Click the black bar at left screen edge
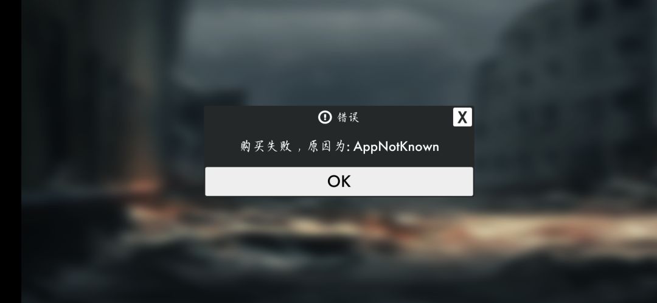Screen dimensions: 657x303 [x=10, y=151]
